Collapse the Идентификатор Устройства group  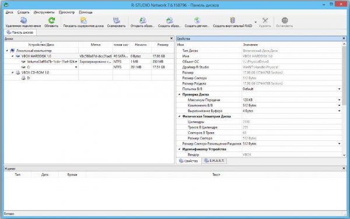tap(179, 149)
